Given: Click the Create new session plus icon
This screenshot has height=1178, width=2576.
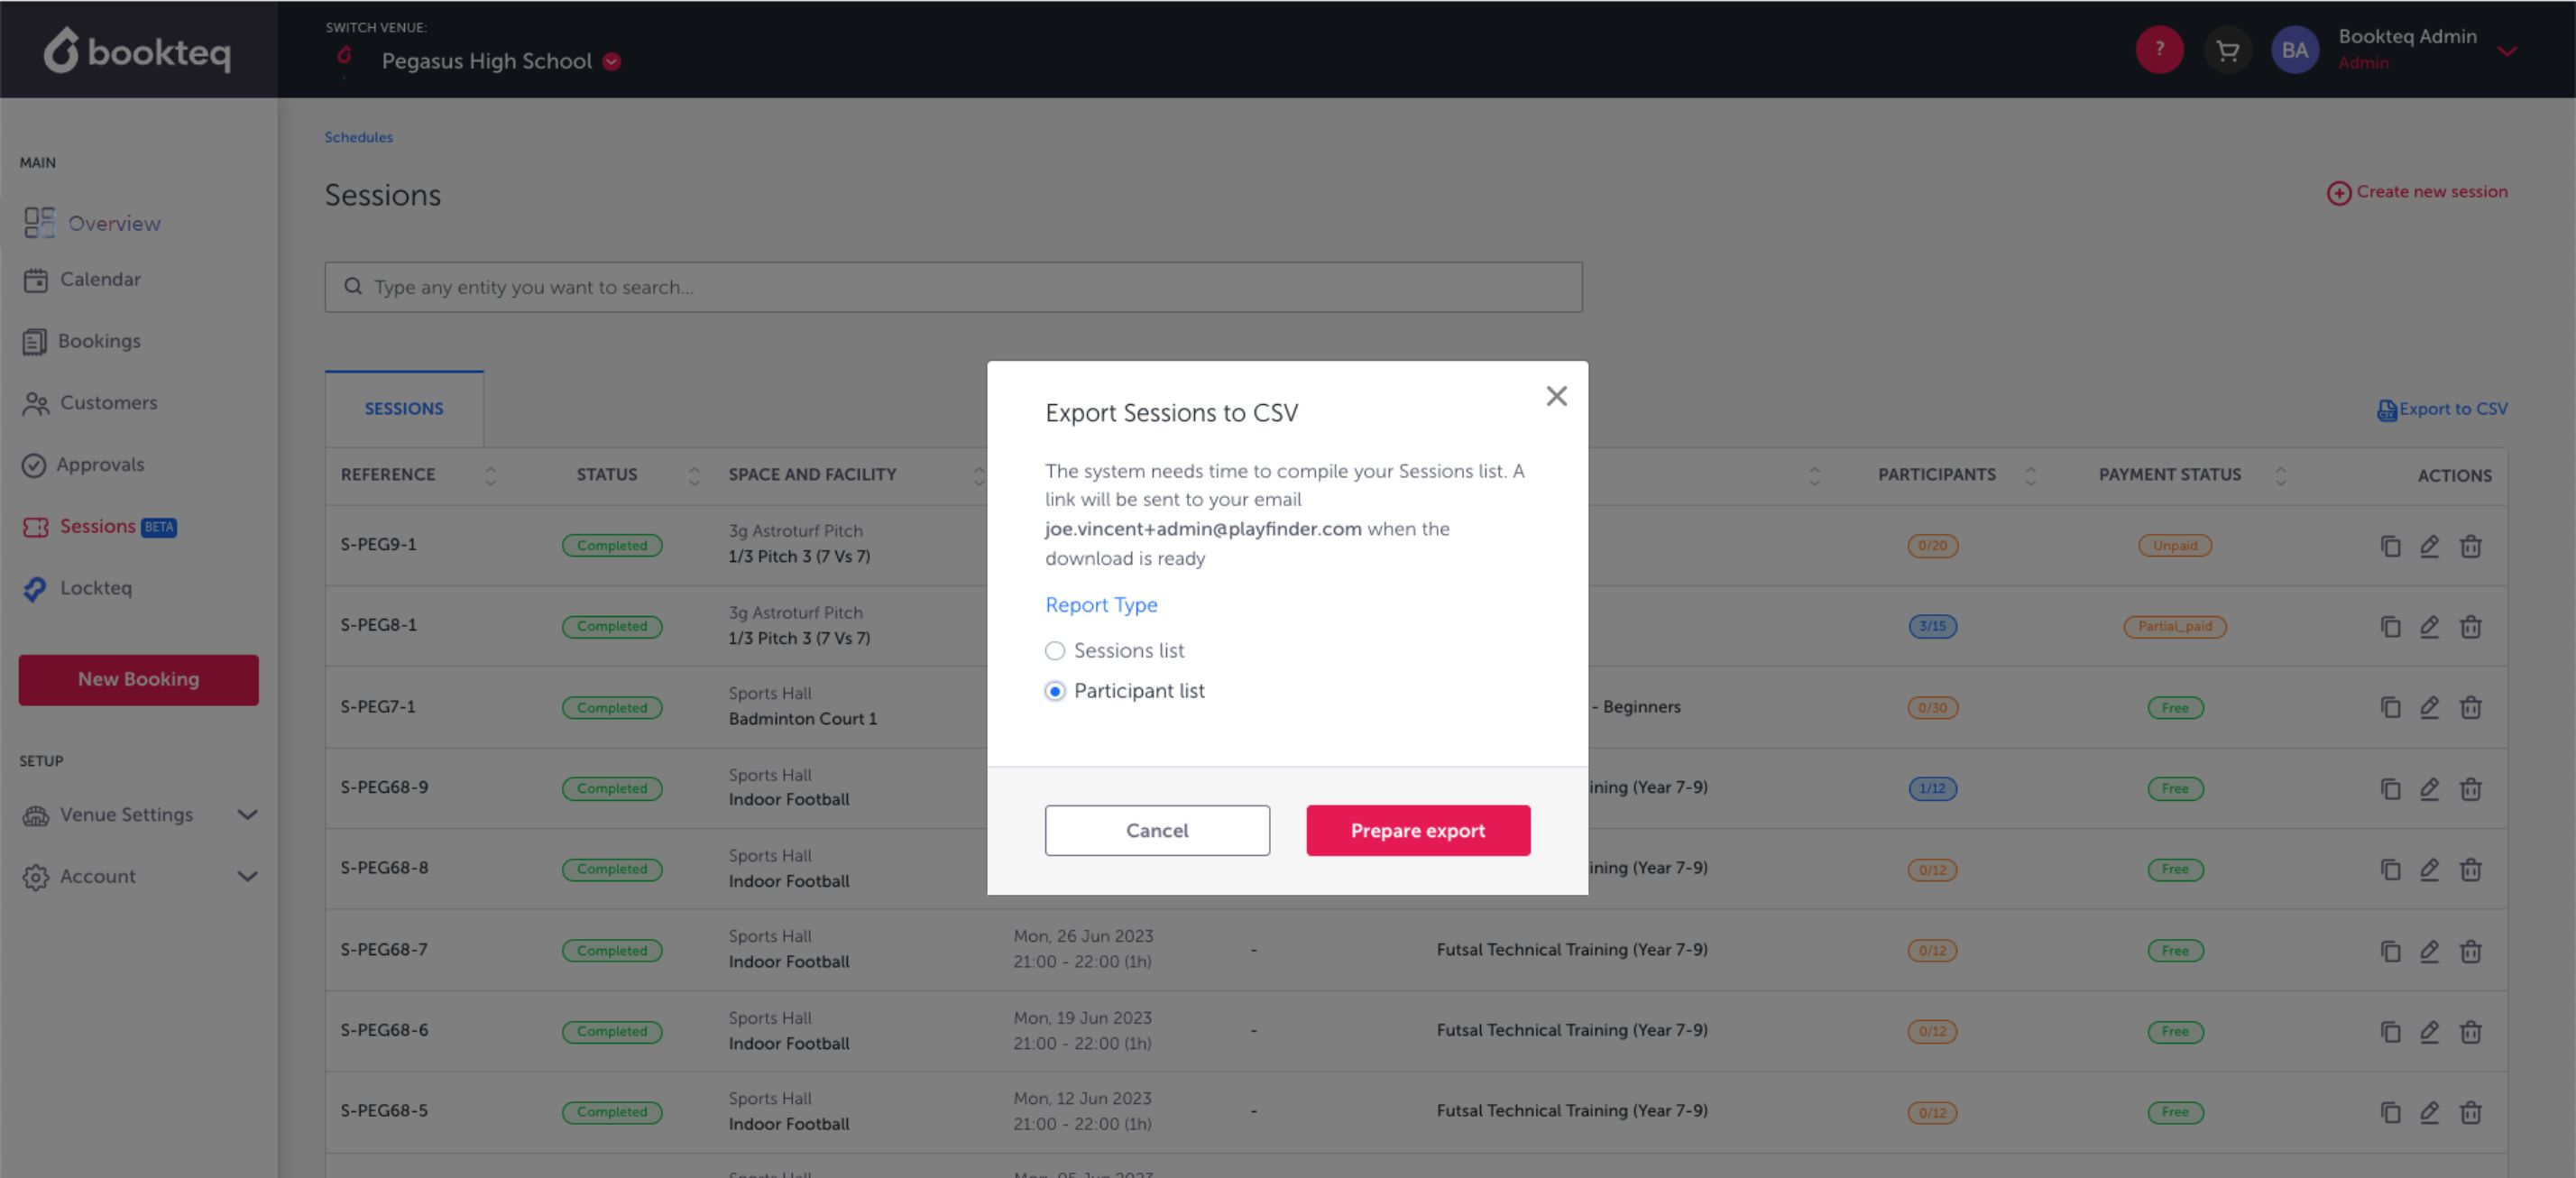Looking at the screenshot, I should pyautogui.click(x=2338, y=193).
